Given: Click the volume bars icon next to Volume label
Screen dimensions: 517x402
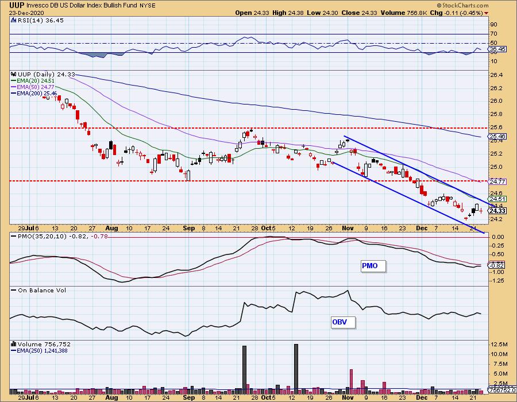Looking at the screenshot, I should 14,344.
